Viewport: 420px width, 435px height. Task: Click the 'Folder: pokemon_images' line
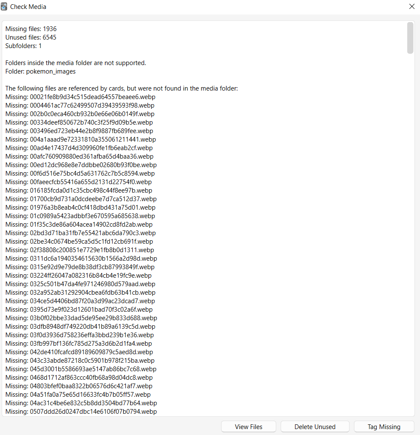pyautogui.click(x=40, y=71)
